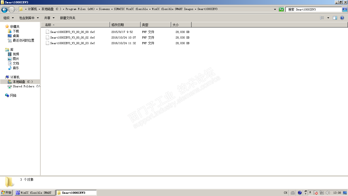The image size is (348, 196).
Task: Select 计算机 in the navigation pane
Action: pyautogui.click(x=15, y=77)
